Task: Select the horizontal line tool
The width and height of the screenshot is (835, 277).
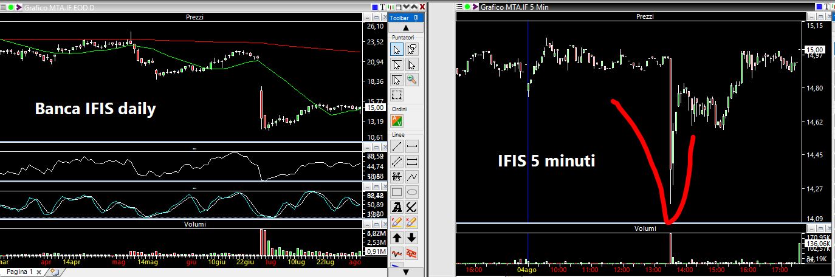Action: pos(411,146)
